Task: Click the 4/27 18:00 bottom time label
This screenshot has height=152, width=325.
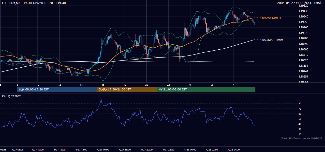Action: pos(125,149)
